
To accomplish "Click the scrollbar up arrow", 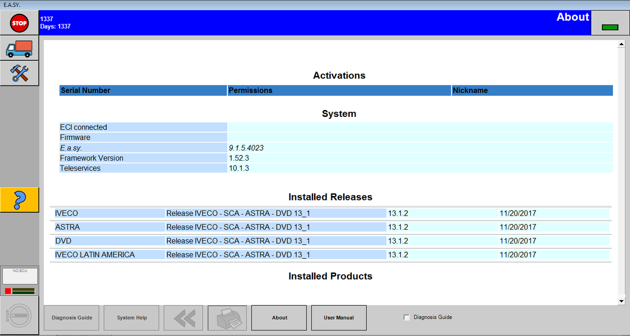I will point(621,44).
